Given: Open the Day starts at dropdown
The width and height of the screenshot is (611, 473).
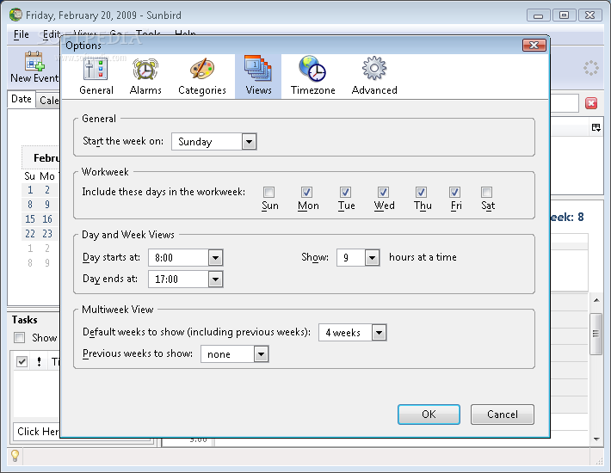Looking at the screenshot, I should coord(186,258).
